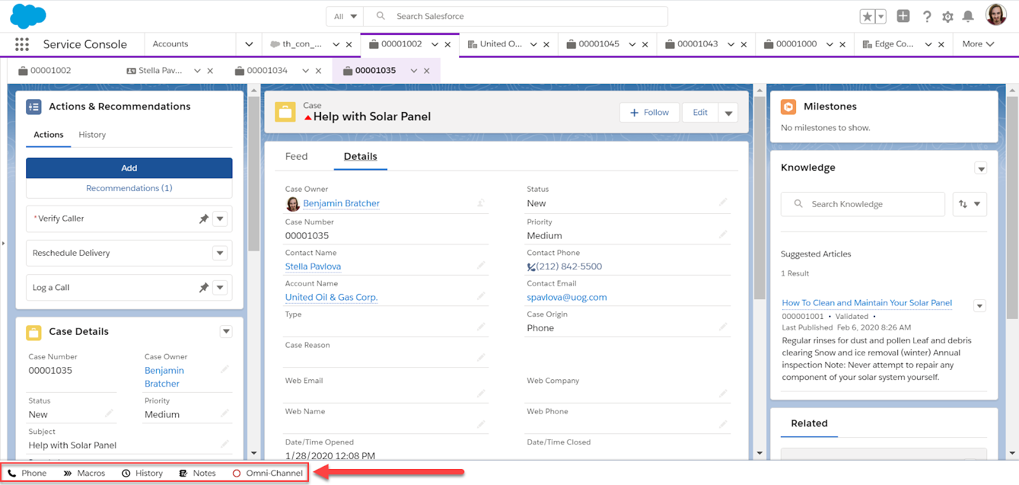1019x485 pixels.
Task: Edit the Status field pencil icon
Action: [723, 202]
